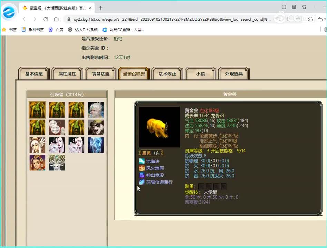
Task: Click the 黄金兽 detail panel title
Action: (230, 94)
